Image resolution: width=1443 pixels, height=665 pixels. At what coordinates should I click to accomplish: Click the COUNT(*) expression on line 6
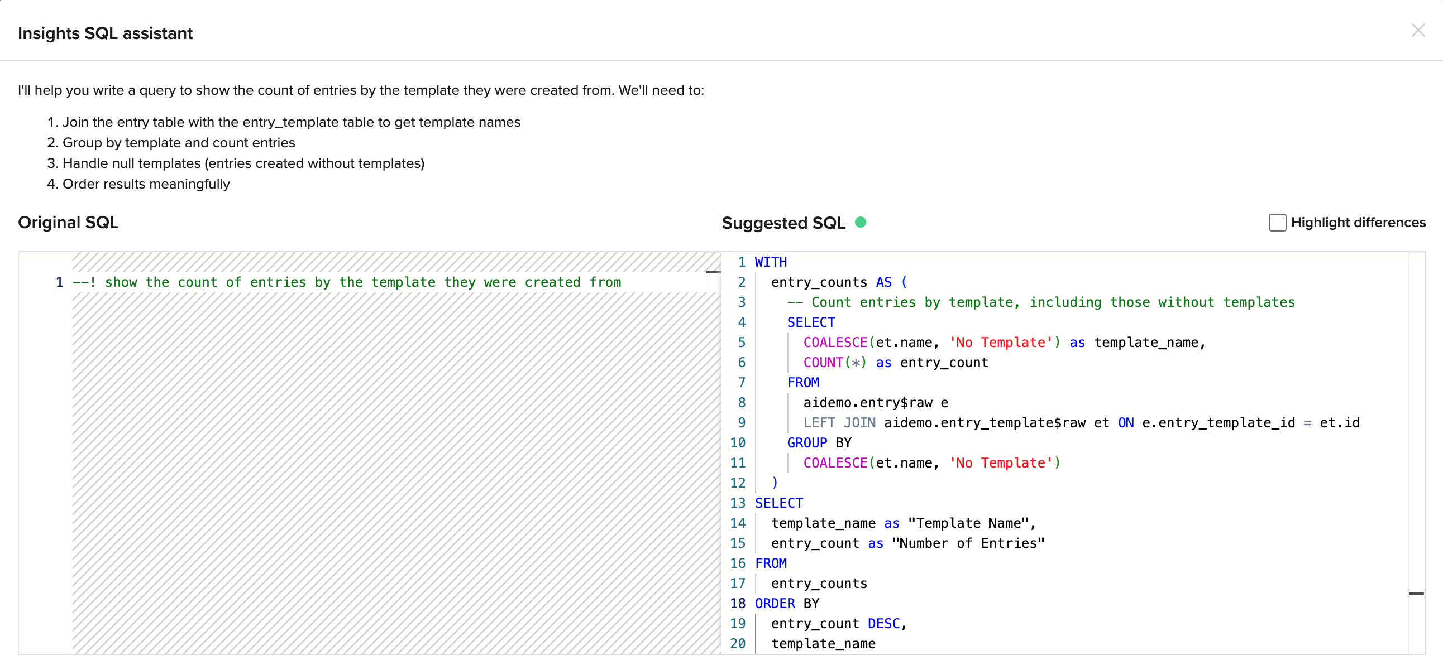[x=834, y=363]
